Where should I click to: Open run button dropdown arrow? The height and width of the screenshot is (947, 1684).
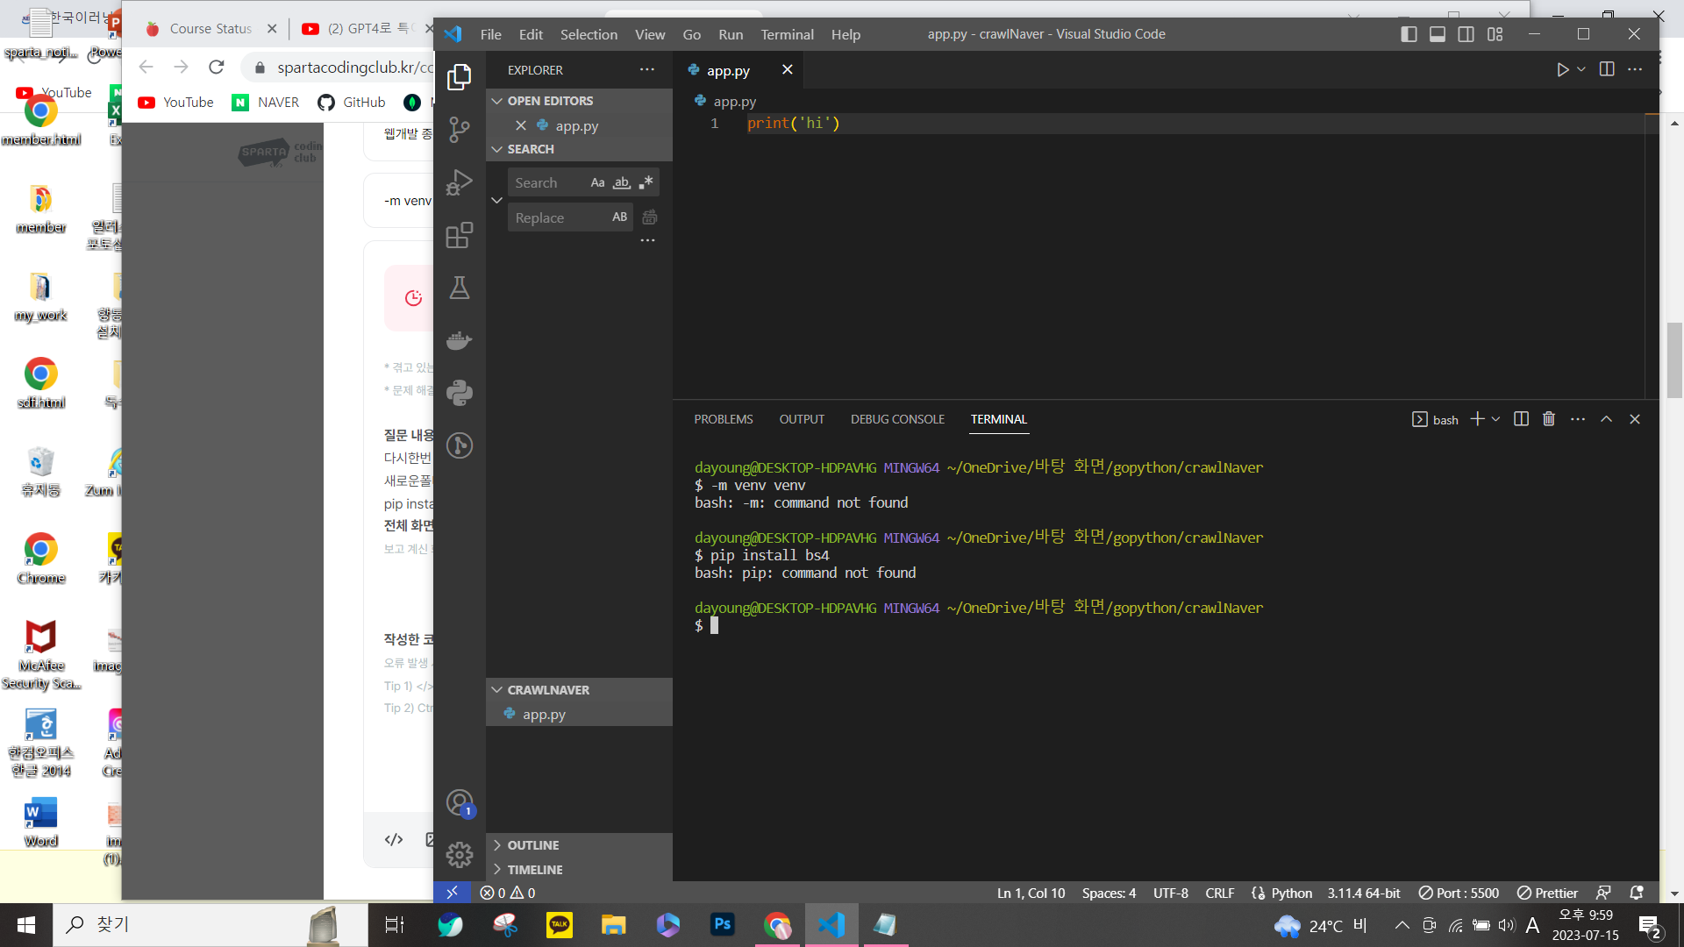click(x=1581, y=69)
